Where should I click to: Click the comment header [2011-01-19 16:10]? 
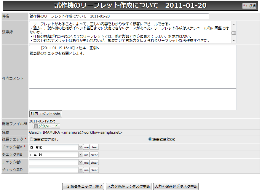[x=58, y=48]
